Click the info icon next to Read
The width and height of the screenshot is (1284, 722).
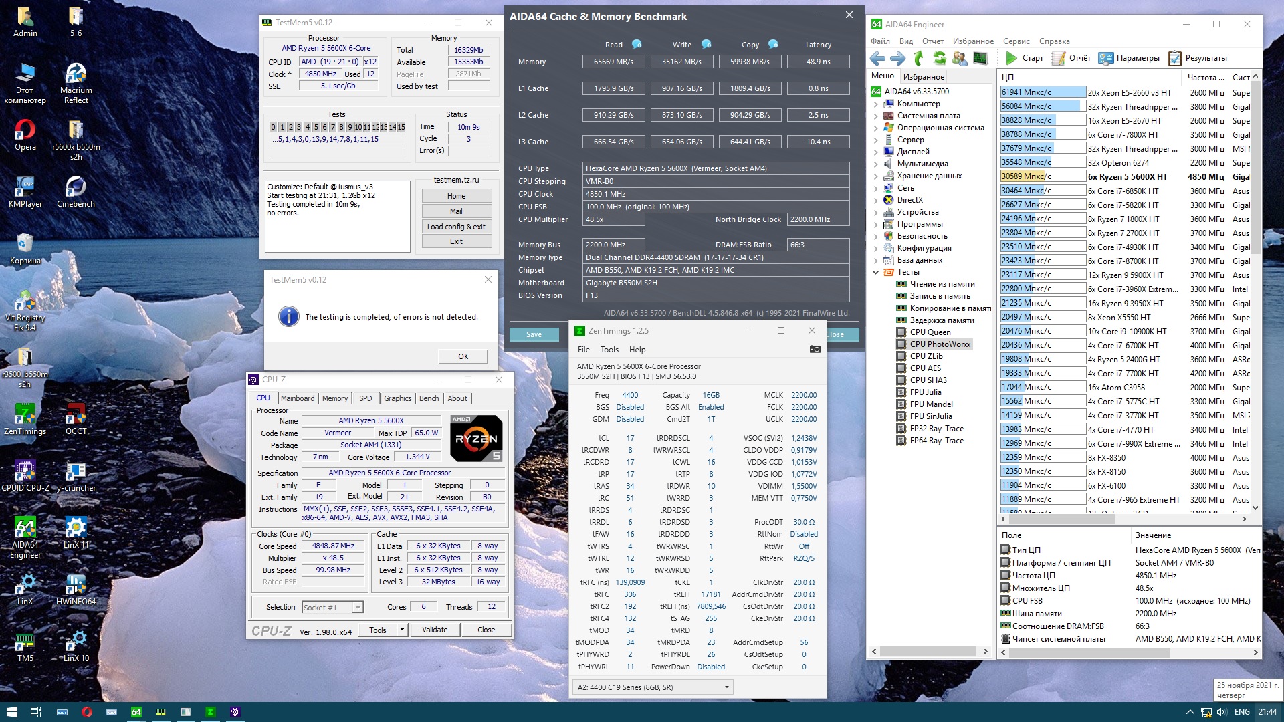637,44
